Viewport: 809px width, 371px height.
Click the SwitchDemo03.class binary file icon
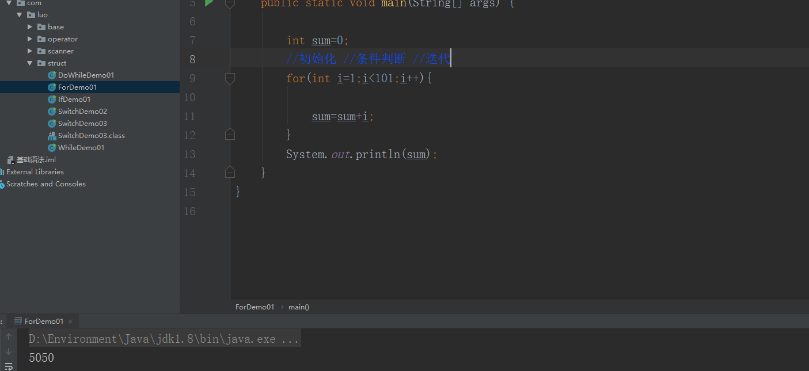(x=52, y=136)
